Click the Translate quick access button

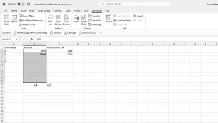(56, 33)
